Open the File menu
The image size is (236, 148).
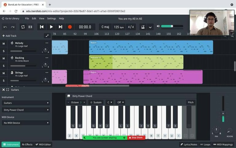tap(27, 18)
